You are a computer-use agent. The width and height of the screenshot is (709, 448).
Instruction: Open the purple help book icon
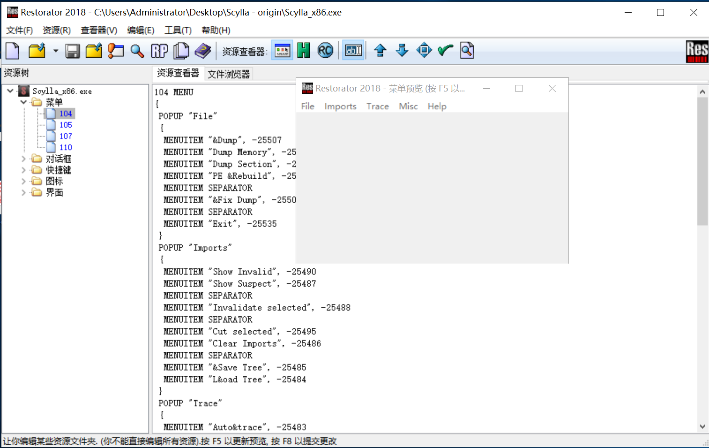[202, 51]
